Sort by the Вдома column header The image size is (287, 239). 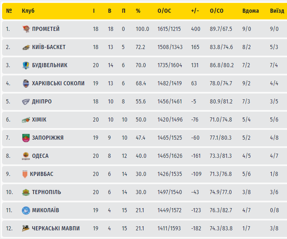click(251, 11)
